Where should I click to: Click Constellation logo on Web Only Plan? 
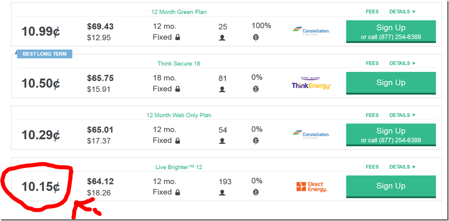[311, 134]
